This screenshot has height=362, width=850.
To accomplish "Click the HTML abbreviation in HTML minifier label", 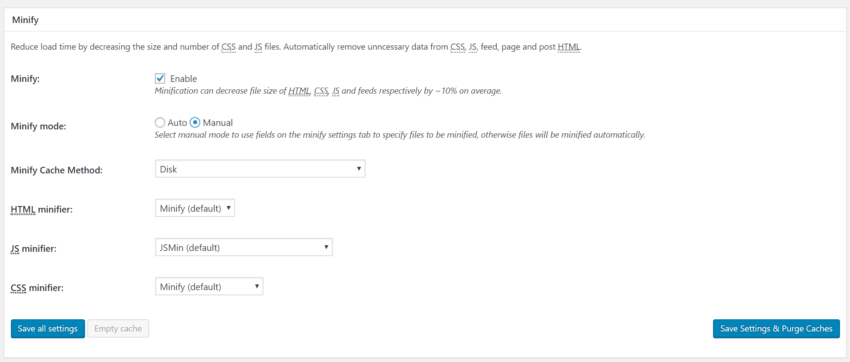I will click(x=23, y=210).
